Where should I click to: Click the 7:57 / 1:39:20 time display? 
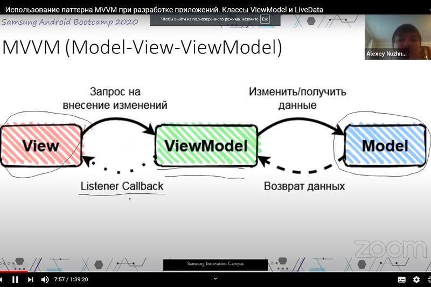pyautogui.click(x=71, y=279)
